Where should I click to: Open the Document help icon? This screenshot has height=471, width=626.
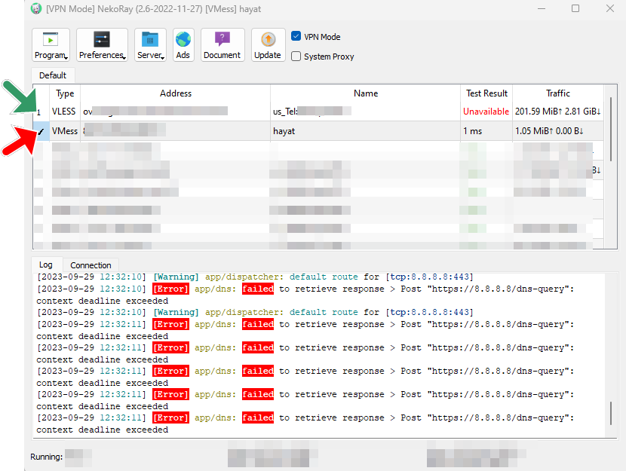pyautogui.click(x=222, y=41)
